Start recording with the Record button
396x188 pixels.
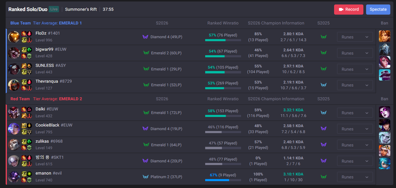click(348, 10)
